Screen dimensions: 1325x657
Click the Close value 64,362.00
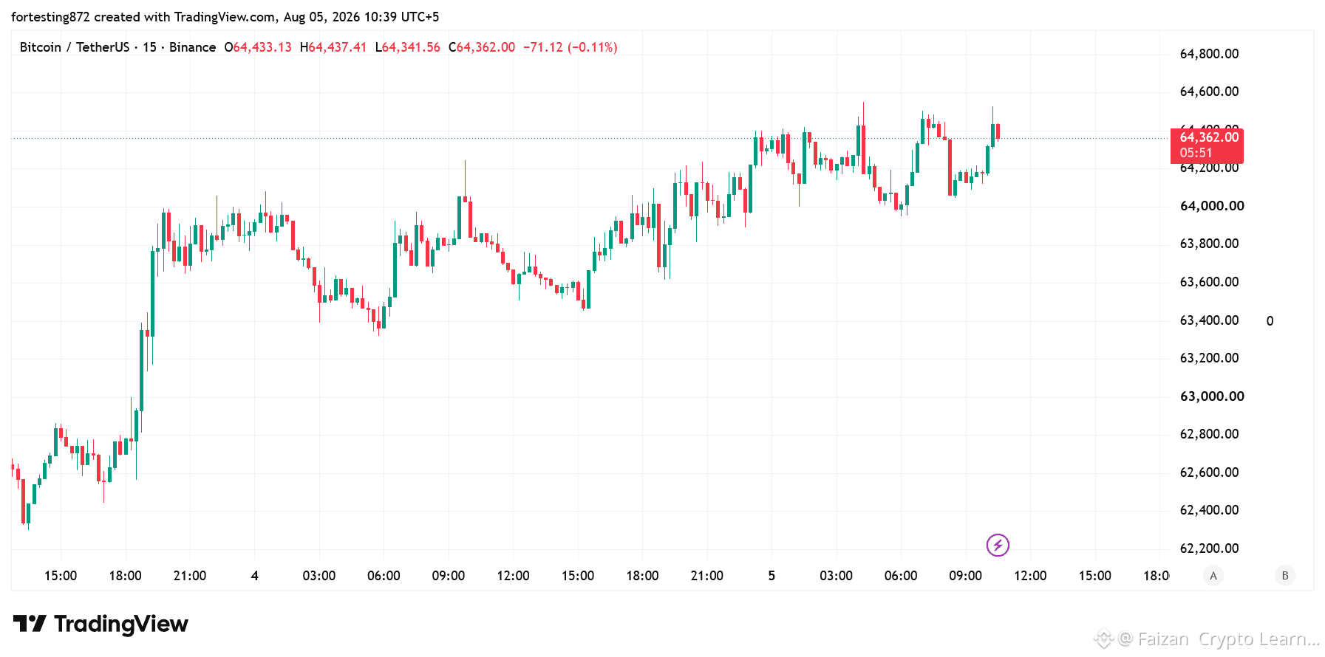click(486, 47)
